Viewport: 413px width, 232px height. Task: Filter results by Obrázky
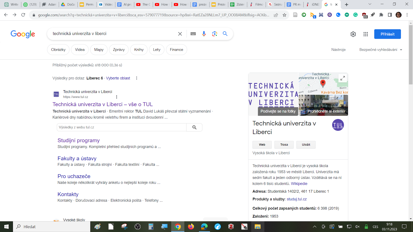coord(58,50)
